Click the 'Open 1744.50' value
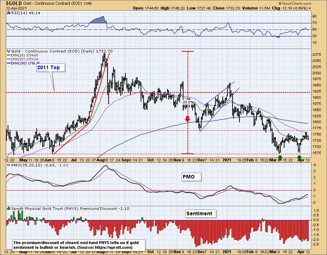The width and height of the screenshot is (327, 255). (146, 8)
